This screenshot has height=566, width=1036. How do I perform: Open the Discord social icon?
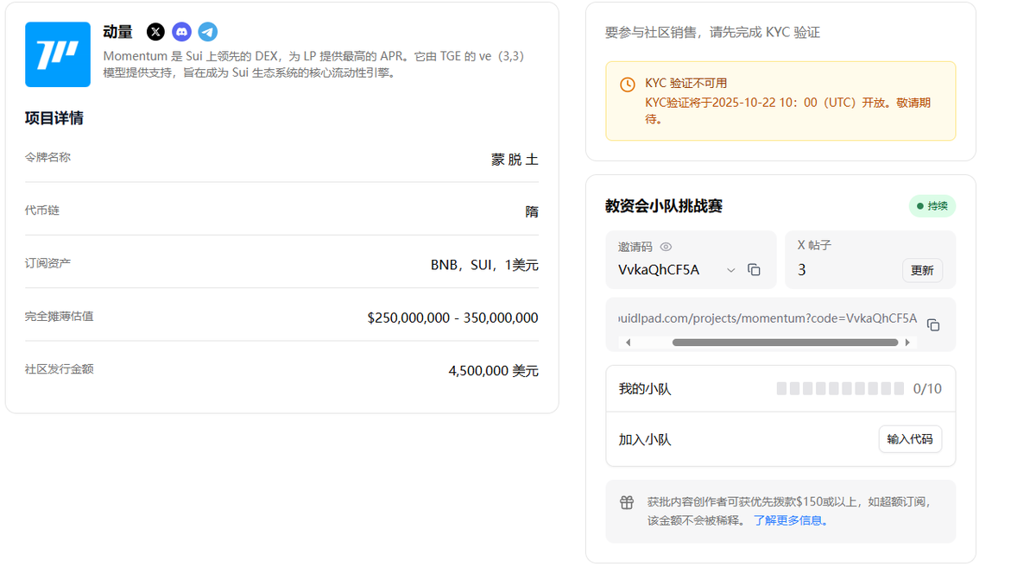point(181,32)
